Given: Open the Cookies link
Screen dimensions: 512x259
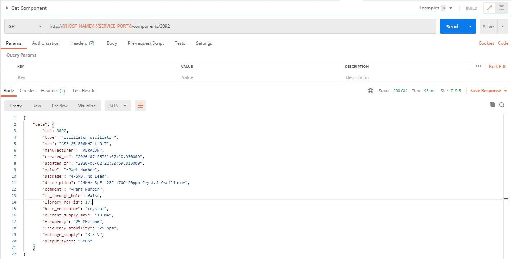Looking at the screenshot, I should [486, 43].
